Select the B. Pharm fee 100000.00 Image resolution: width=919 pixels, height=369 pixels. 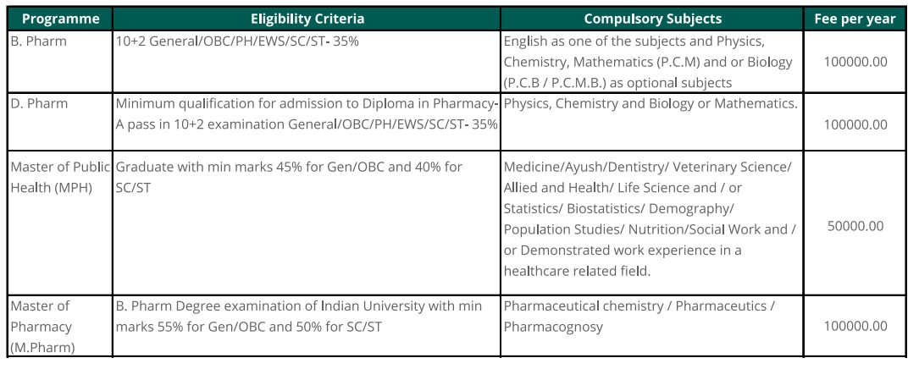click(x=854, y=62)
